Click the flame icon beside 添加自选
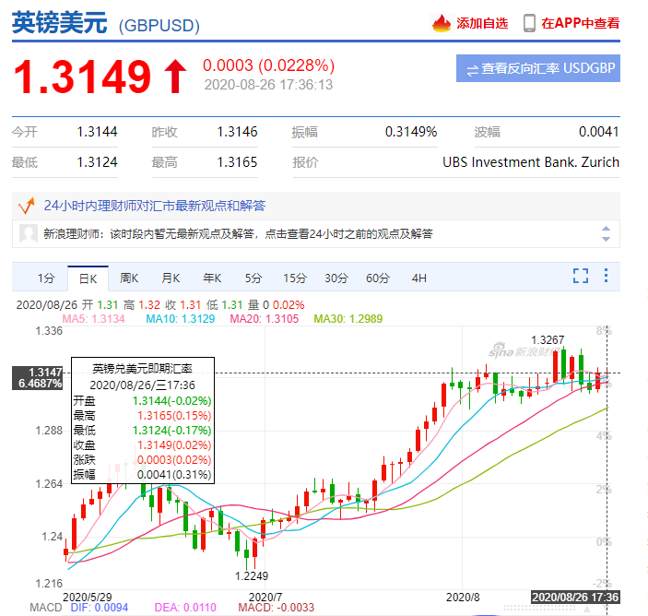The width and height of the screenshot is (648, 616). click(442, 23)
